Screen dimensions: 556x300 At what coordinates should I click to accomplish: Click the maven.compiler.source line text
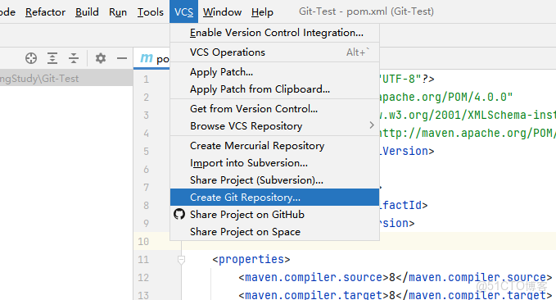(x=395, y=277)
